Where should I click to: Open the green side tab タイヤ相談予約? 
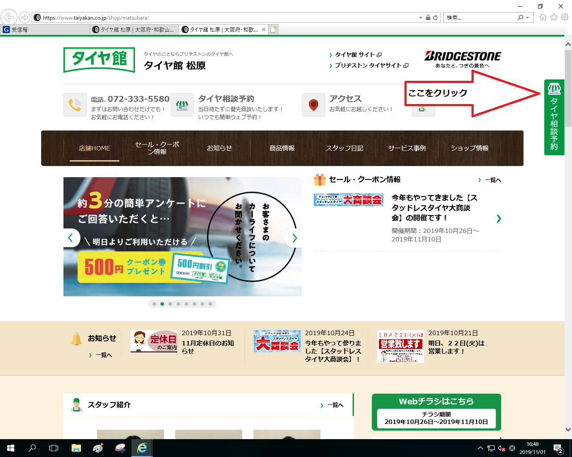(x=554, y=117)
